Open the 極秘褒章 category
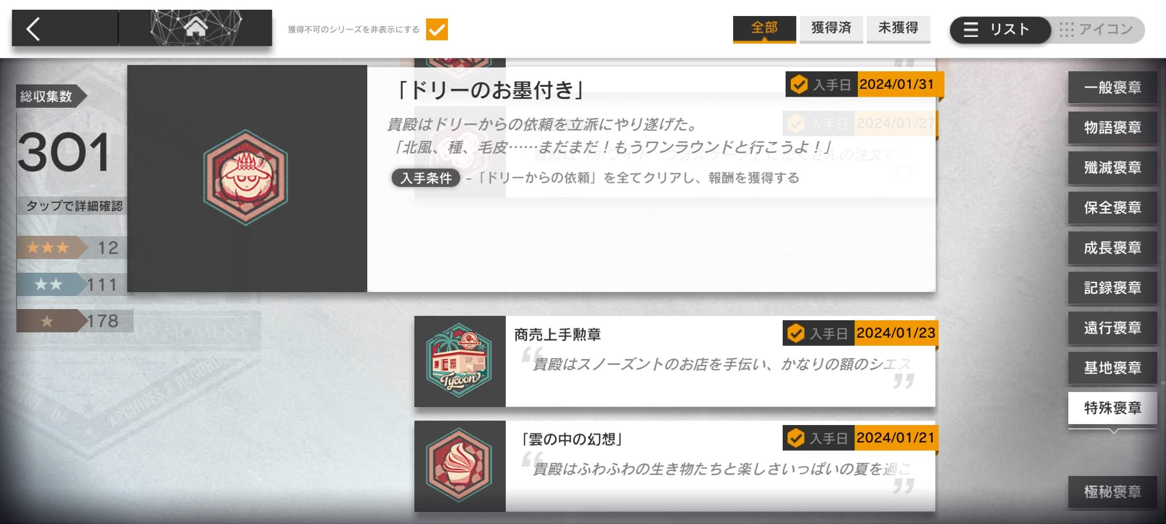This screenshot has height=524, width=1166. pos(1113,492)
